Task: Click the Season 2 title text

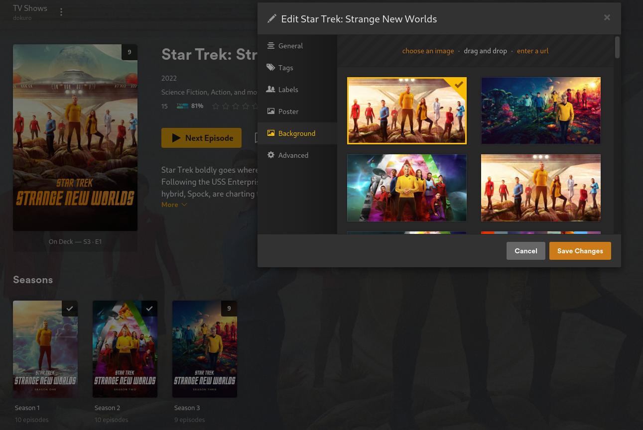Action: coord(107,408)
